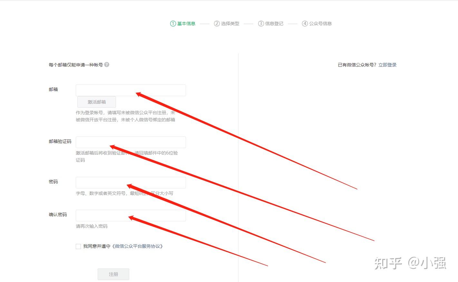Open the question mark help icon

click(x=107, y=65)
